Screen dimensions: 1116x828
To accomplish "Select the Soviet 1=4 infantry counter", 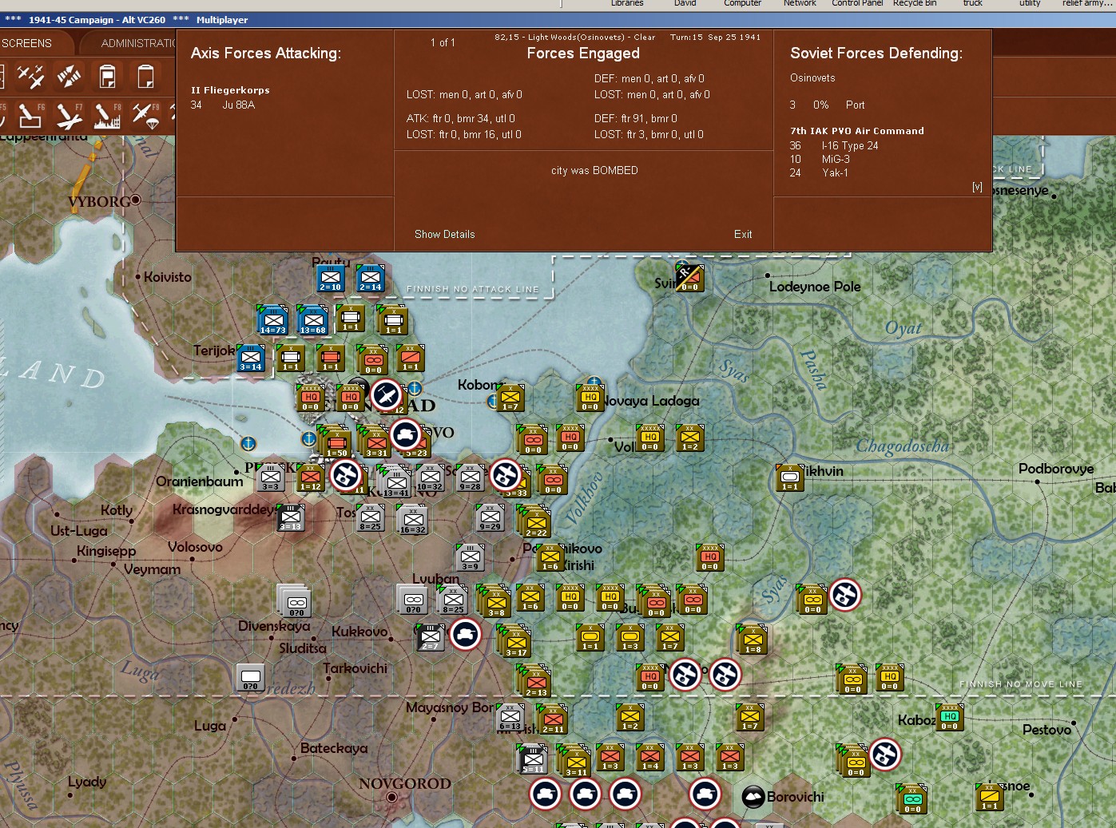I will [650, 757].
